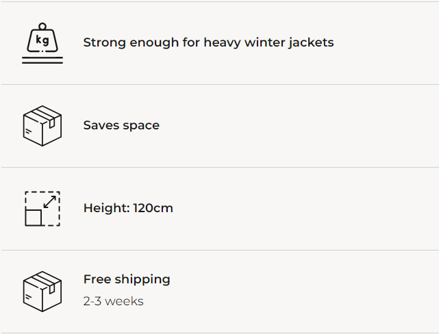Click the diagonal arrow in the height icon
This screenshot has width=439, height=334.
pos(50,202)
